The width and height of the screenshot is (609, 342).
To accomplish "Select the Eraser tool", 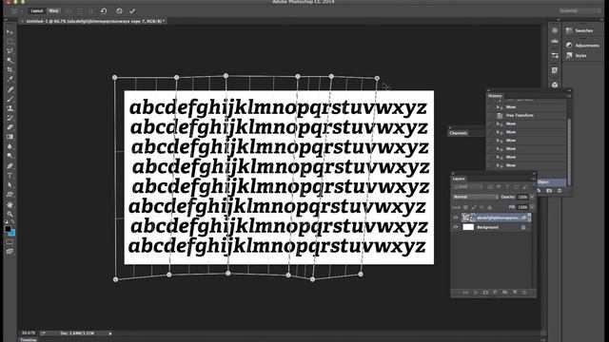I will [x=10, y=127].
